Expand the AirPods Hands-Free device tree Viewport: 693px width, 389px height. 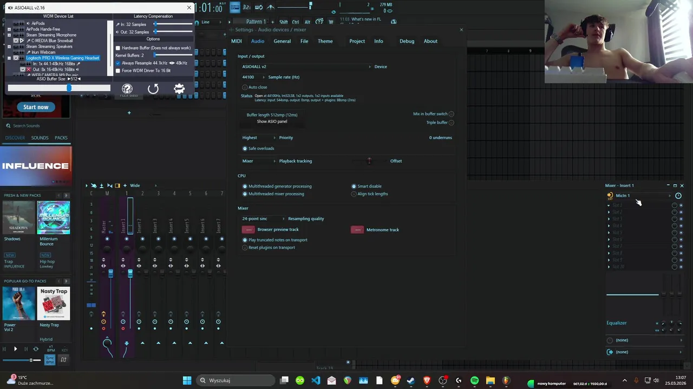[9, 29]
